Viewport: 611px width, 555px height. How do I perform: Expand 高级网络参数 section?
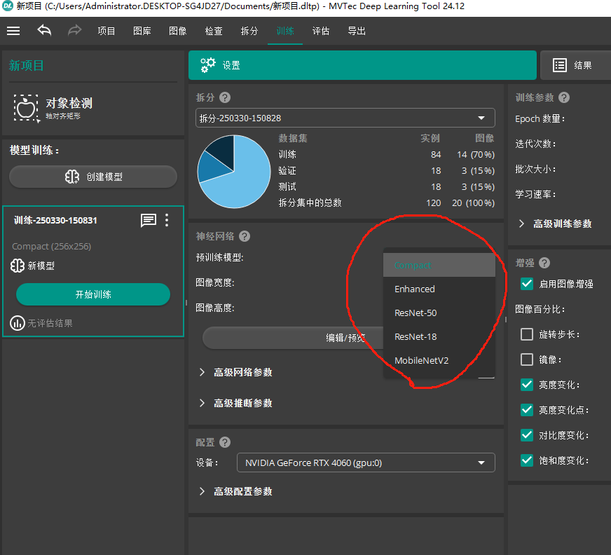tap(235, 372)
